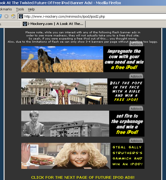Select the I-Mockery.com tab
This screenshot has height=180, width=166.
[53, 24]
